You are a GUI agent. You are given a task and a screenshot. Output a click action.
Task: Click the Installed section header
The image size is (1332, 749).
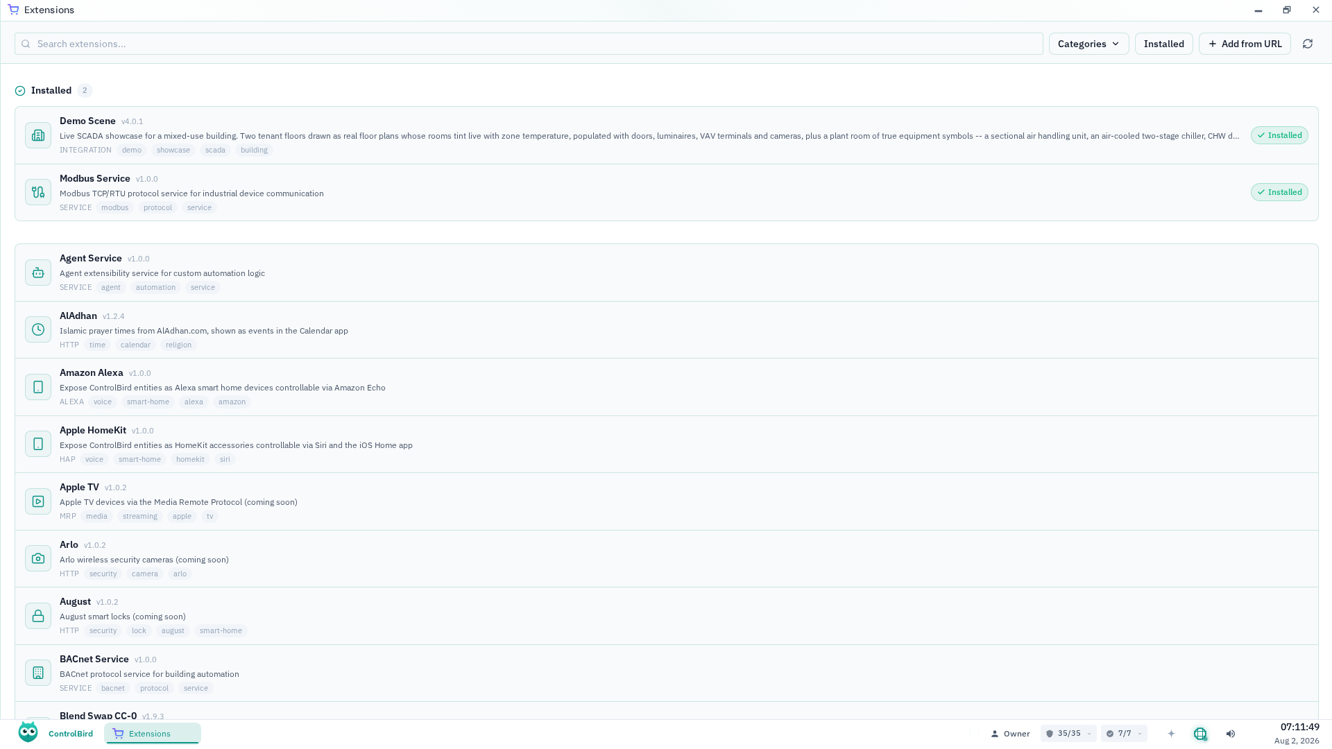coord(51,90)
